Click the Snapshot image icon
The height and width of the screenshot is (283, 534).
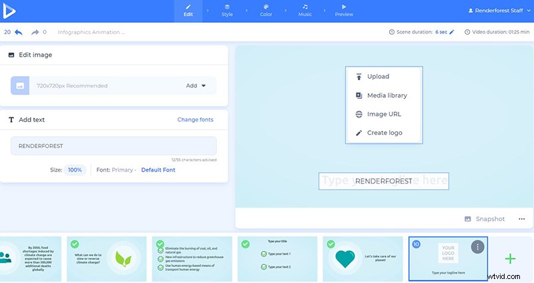[468, 219]
